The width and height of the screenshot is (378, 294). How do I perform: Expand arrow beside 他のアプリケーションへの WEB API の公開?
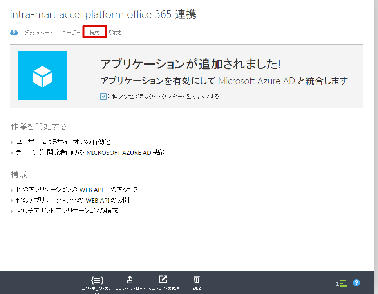[12, 201]
